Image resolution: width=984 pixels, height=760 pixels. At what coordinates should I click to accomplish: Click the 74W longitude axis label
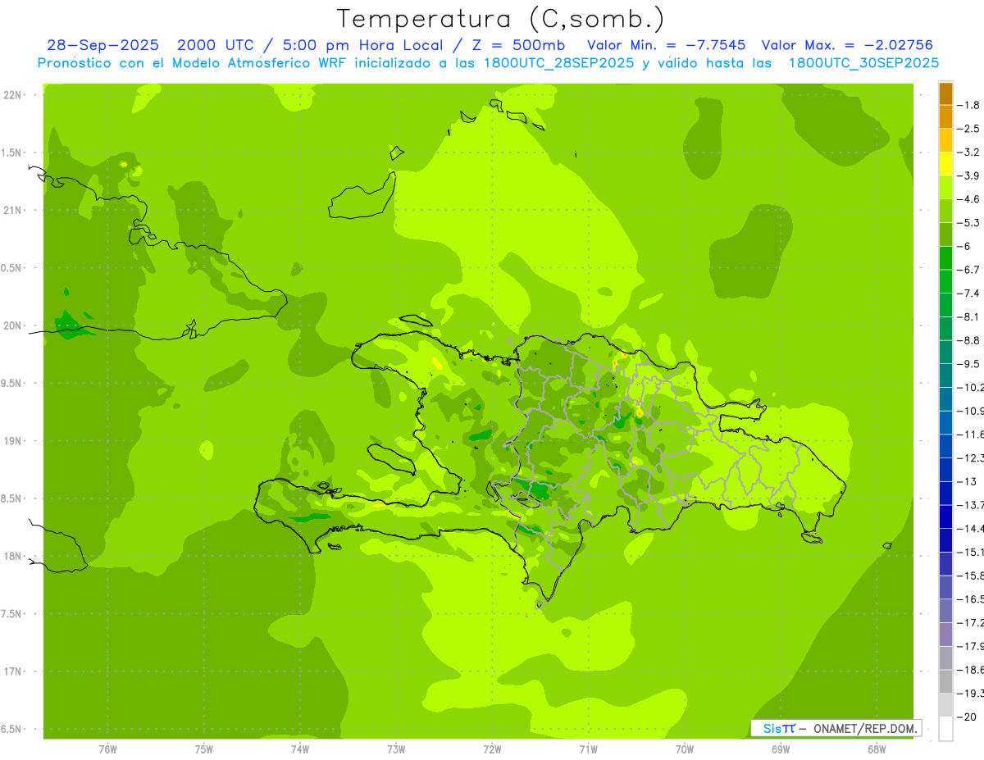[x=300, y=749]
